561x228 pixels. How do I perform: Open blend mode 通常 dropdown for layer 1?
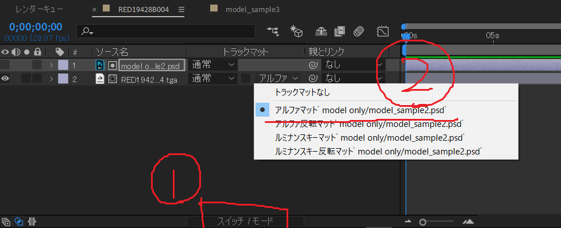click(212, 65)
